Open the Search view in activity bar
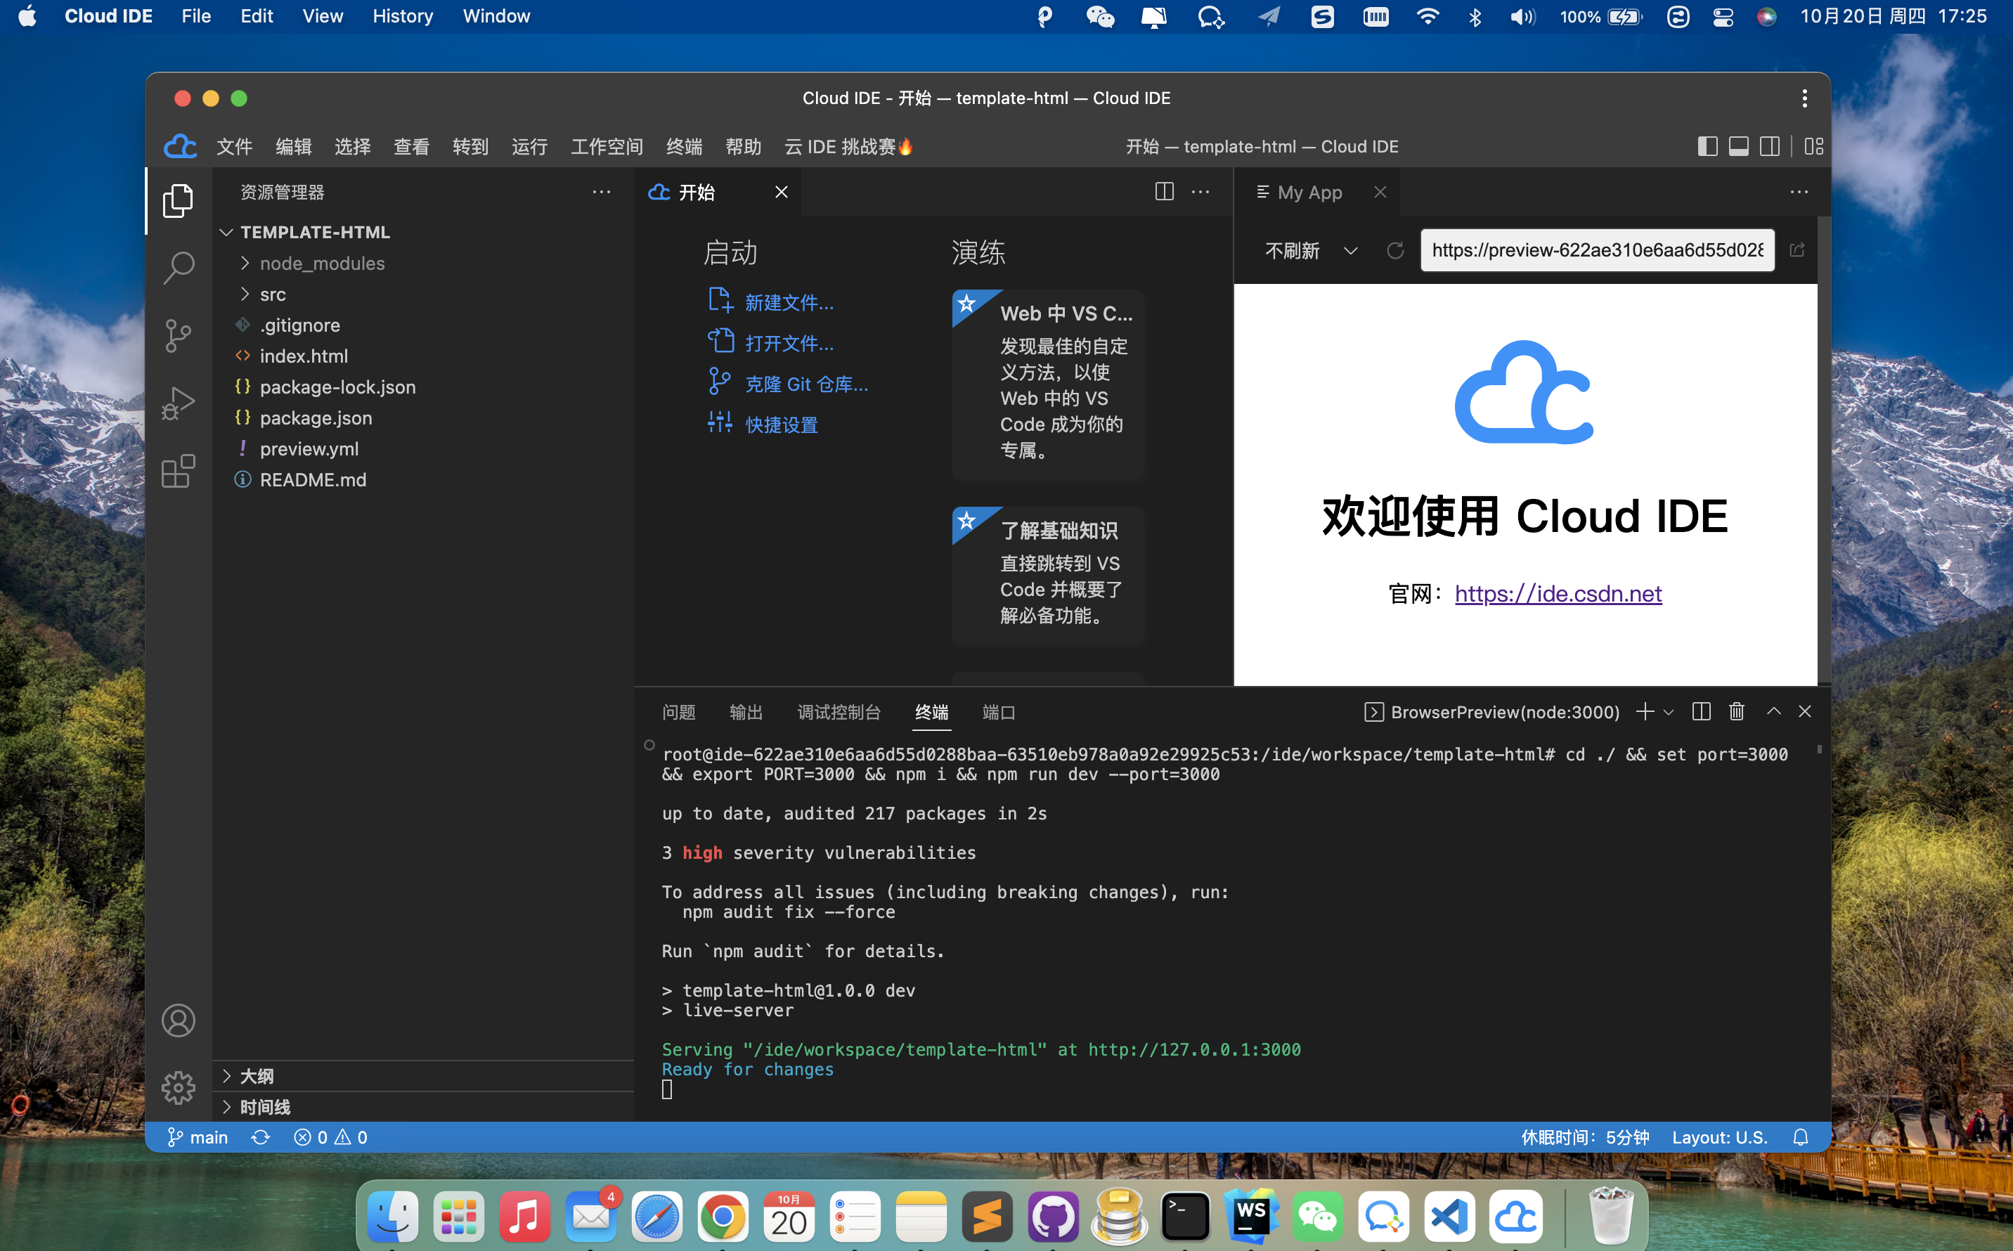 click(178, 268)
